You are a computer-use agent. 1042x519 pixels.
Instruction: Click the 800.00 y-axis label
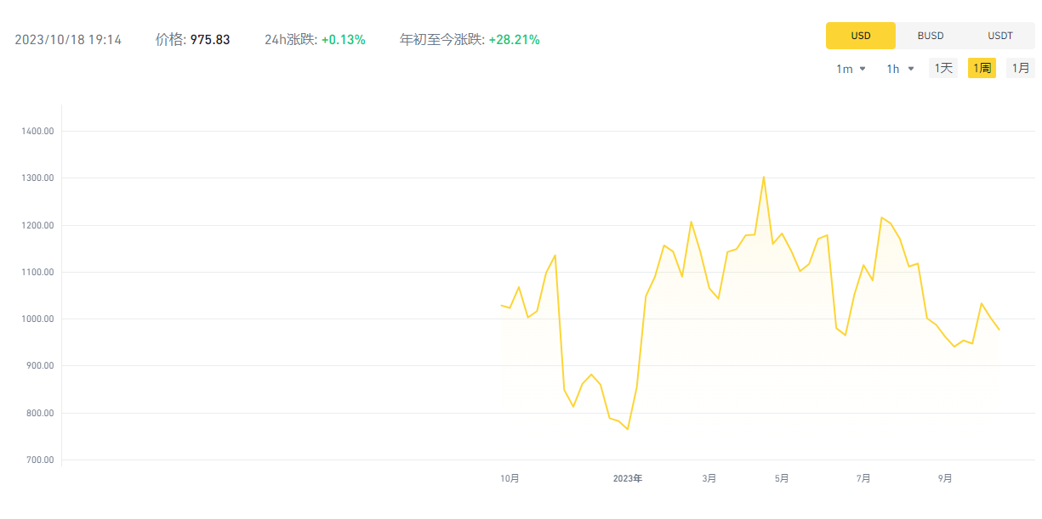40,413
